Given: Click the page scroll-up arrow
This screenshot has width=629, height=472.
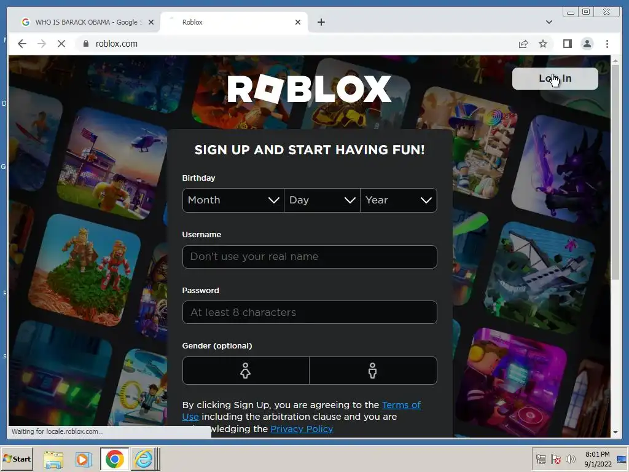Looking at the screenshot, I should (x=615, y=61).
